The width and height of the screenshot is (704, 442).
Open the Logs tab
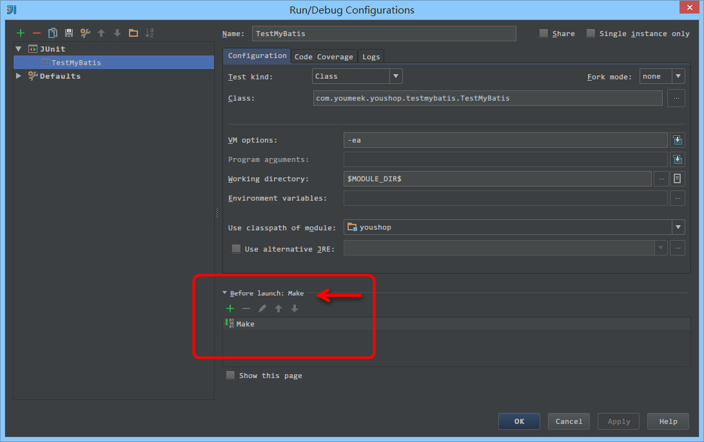tap(371, 56)
